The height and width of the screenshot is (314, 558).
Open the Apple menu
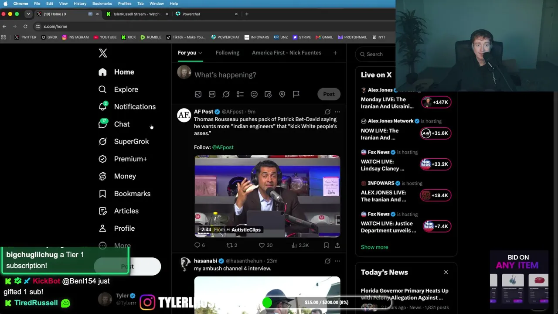5,3
